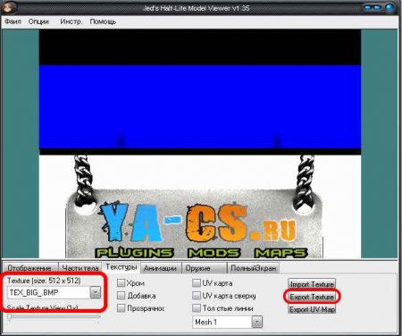Click the blue round button in title bar
This screenshot has height=336, width=402.
click(389, 7)
